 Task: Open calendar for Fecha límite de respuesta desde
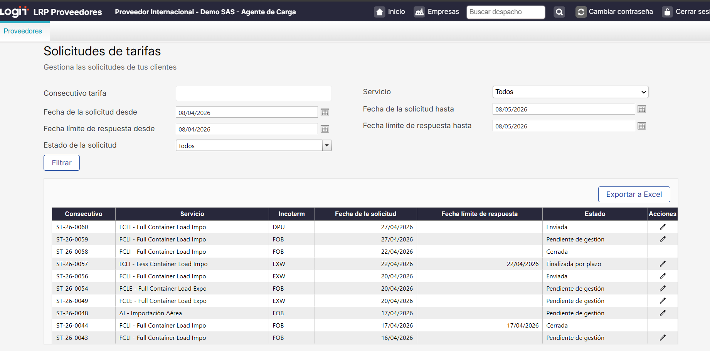(325, 129)
